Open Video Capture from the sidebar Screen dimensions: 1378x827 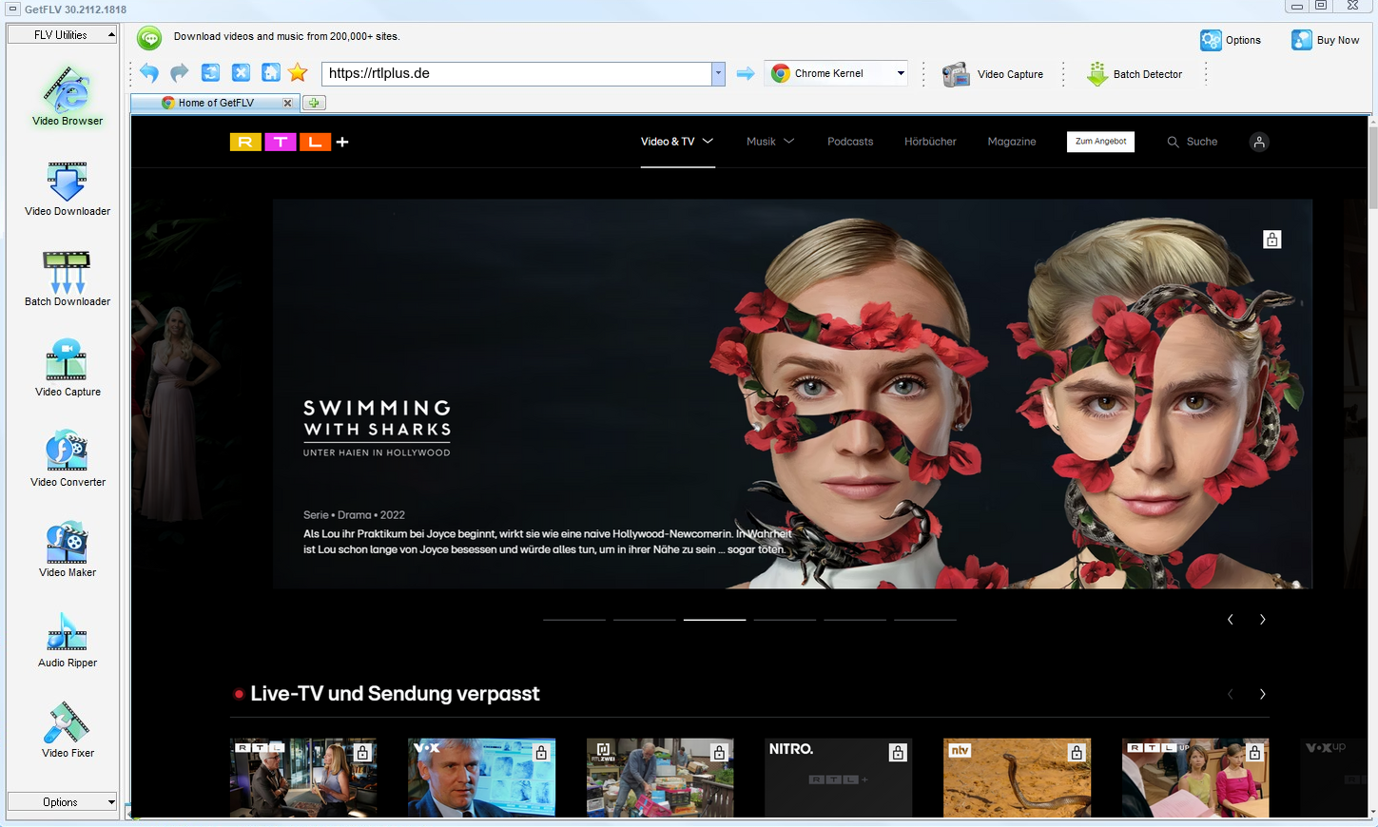[x=68, y=368]
